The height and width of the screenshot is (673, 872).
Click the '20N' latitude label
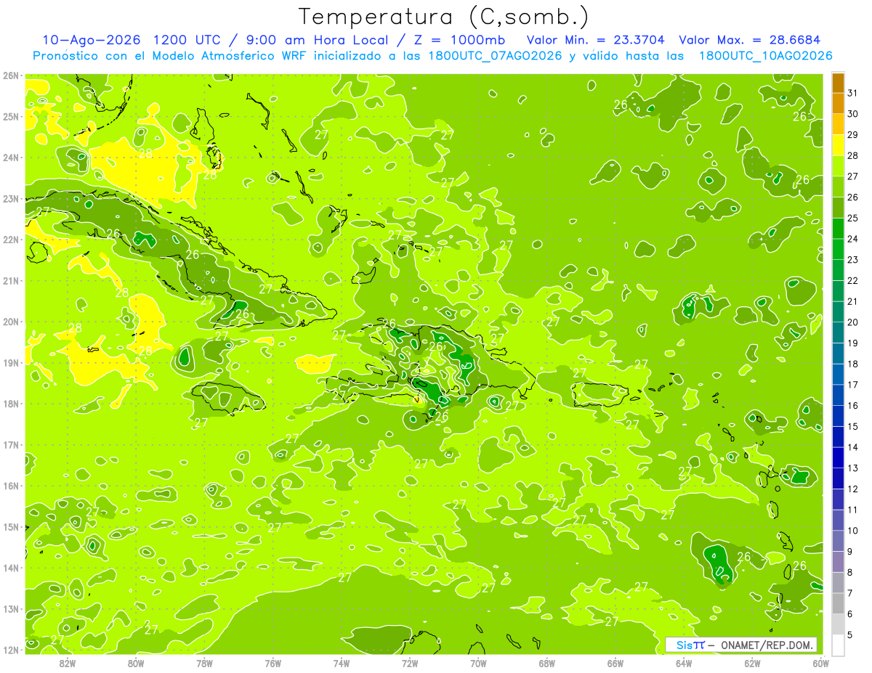[10, 322]
